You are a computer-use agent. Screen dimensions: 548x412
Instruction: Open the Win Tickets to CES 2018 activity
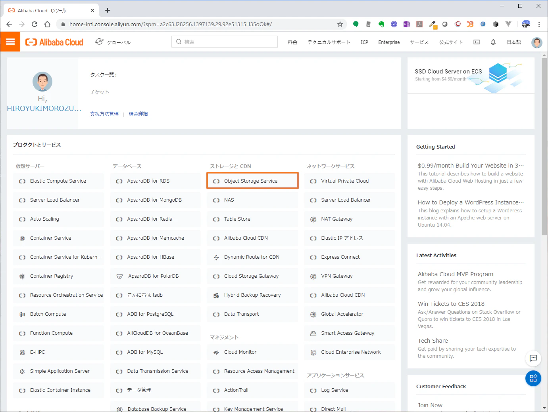[451, 304]
